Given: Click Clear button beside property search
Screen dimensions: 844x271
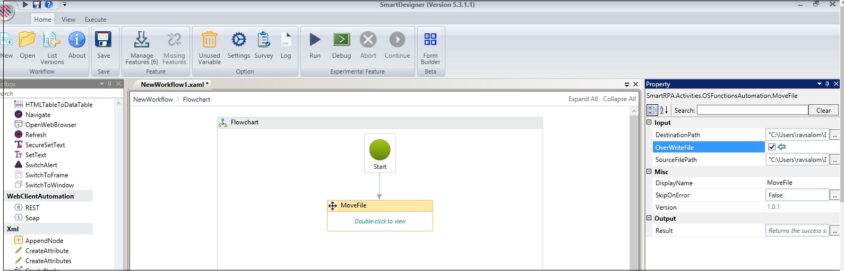Looking at the screenshot, I should click(x=823, y=110).
